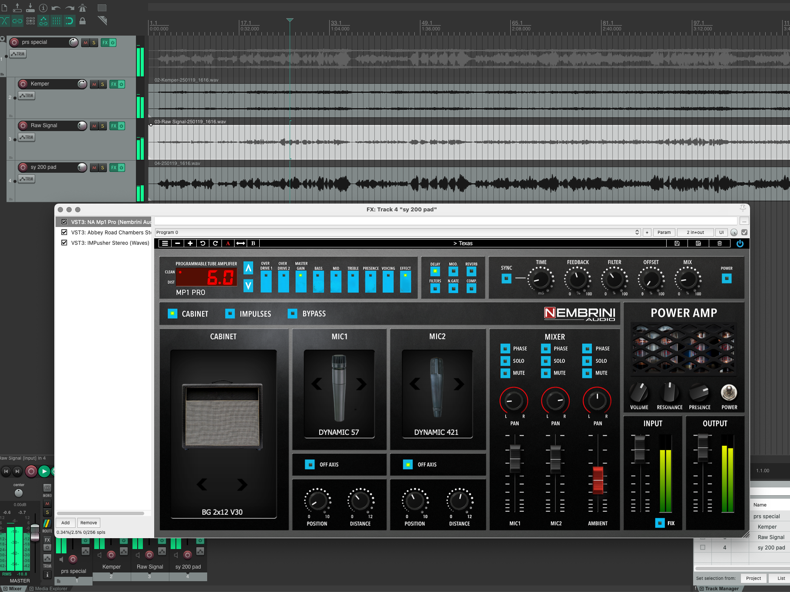Toggle the delay SYNC switch
This screenshot has height=592, width=790.
[x=506, y=278]
